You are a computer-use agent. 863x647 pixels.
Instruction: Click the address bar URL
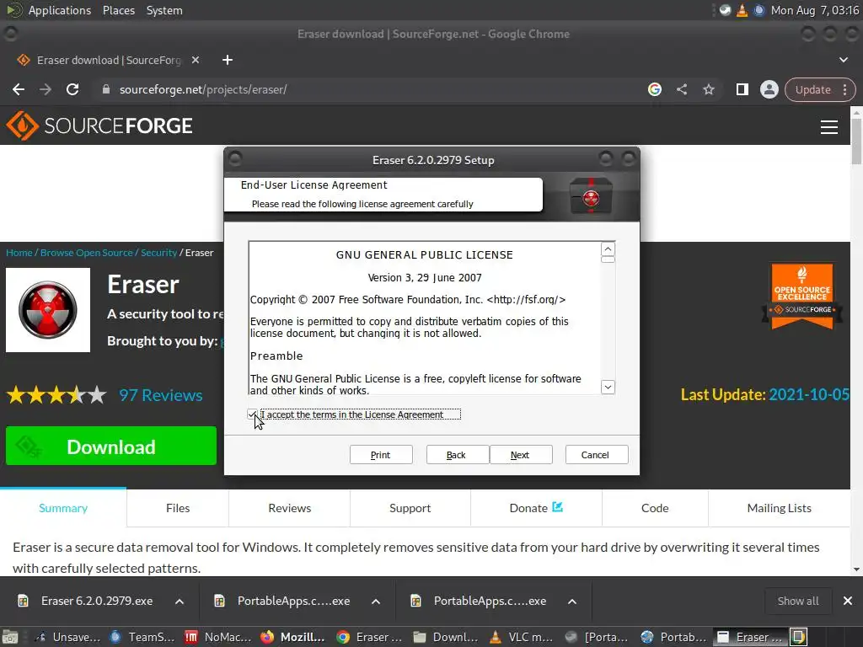(203, 89)
